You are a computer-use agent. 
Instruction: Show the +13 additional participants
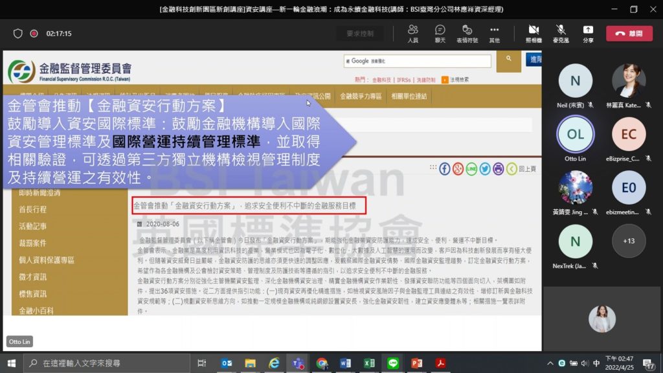[629, 241]
